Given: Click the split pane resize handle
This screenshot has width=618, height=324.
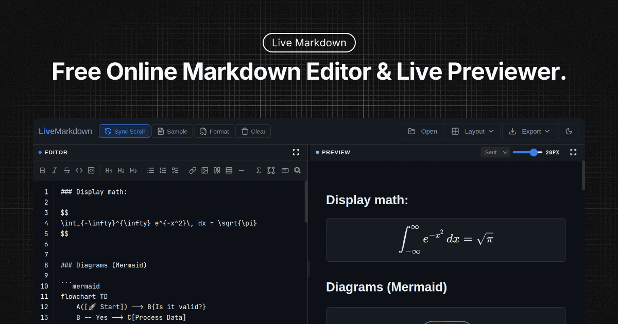Looking at the screenshot, I should click(x=309, y=269).
